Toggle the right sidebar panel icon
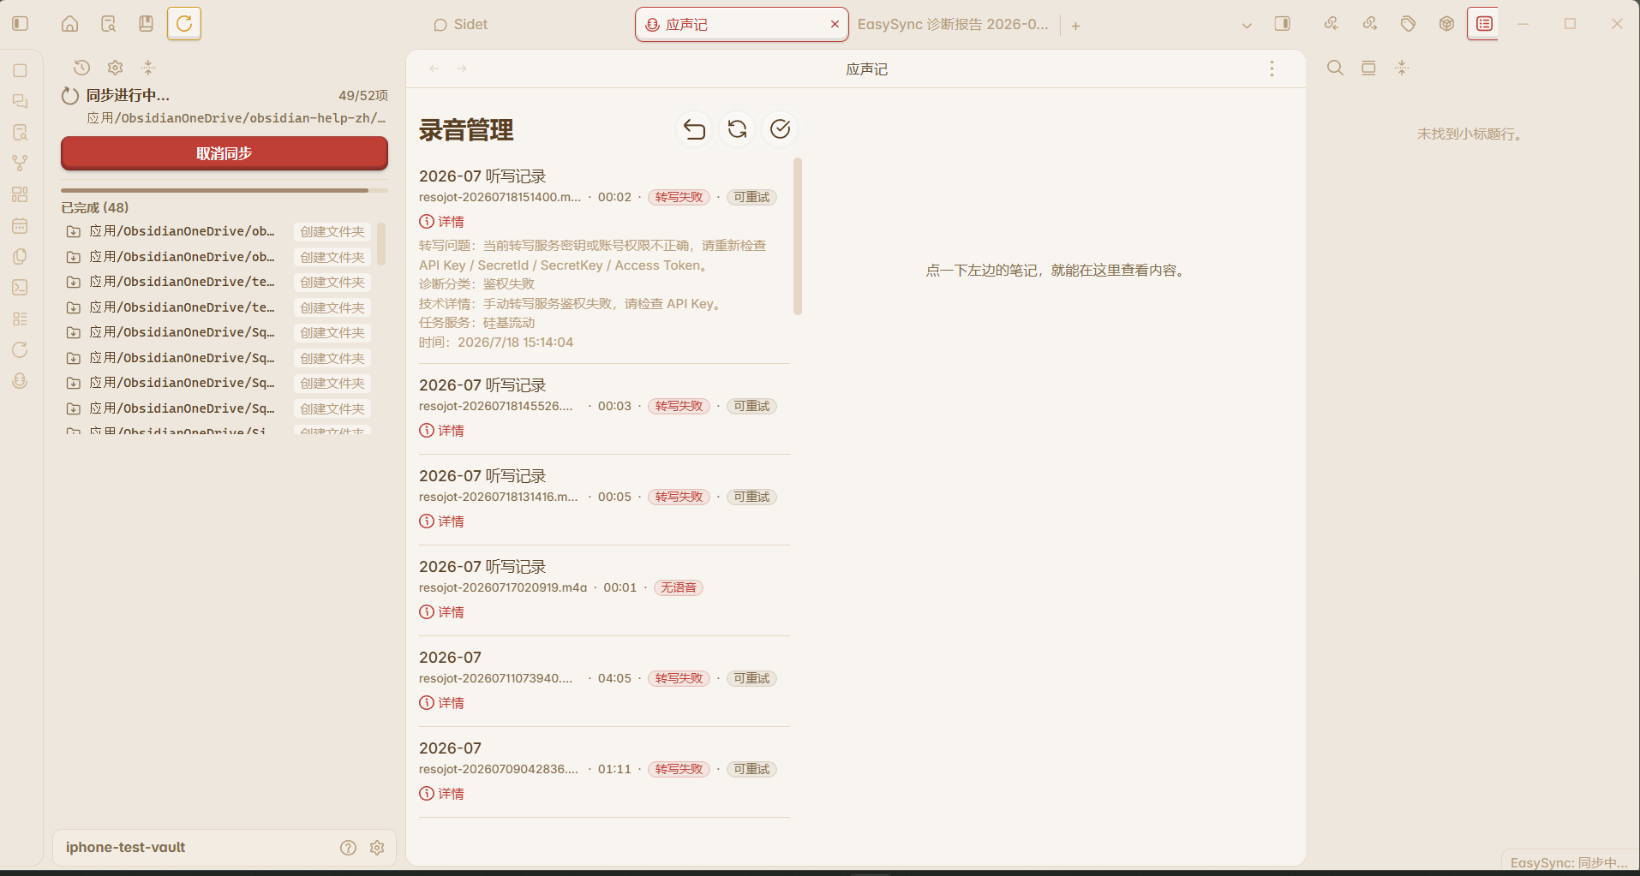Screen dimensions: 1640x876 coord(1283,24)
